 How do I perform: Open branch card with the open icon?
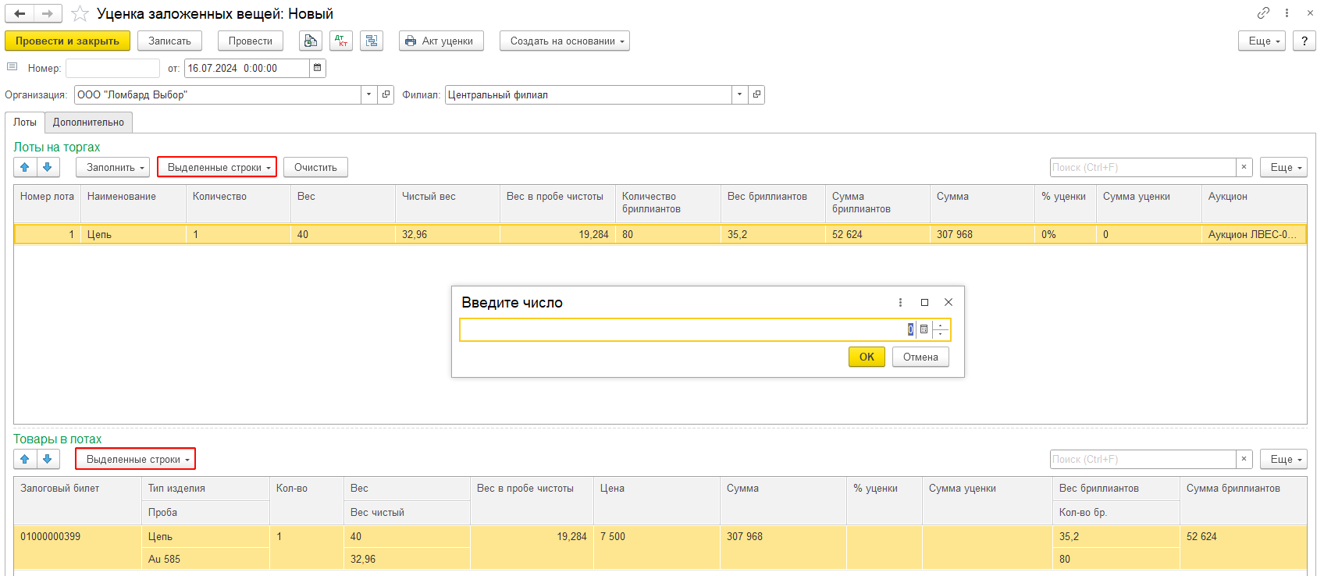pos(756,94)
